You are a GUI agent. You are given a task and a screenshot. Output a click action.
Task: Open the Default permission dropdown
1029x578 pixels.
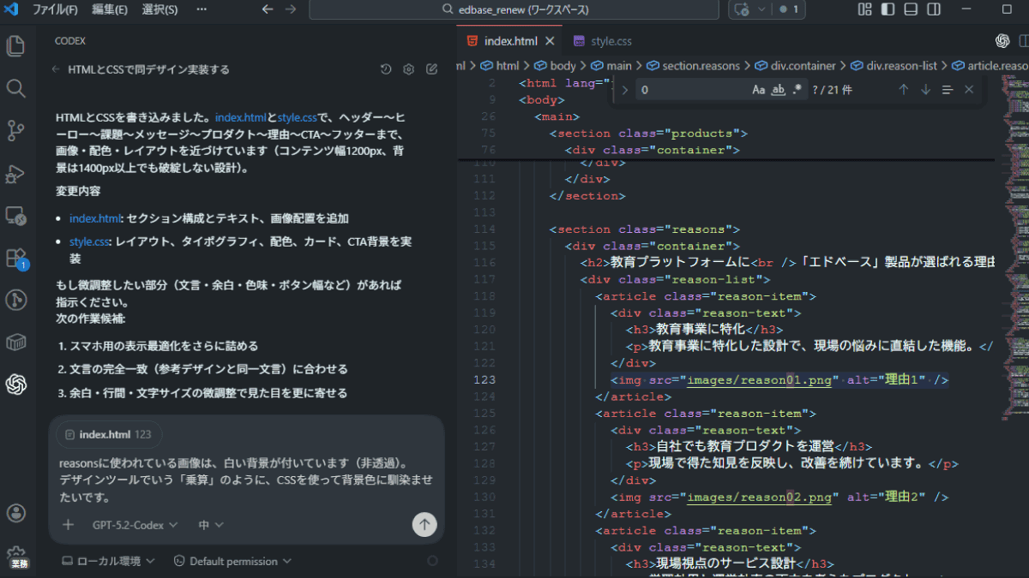232,561
